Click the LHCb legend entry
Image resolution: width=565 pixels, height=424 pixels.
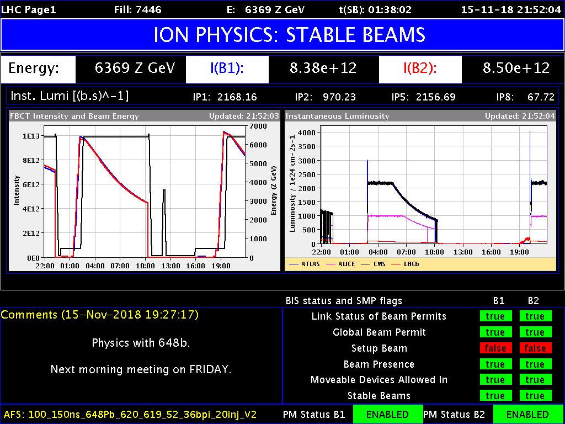406,264
